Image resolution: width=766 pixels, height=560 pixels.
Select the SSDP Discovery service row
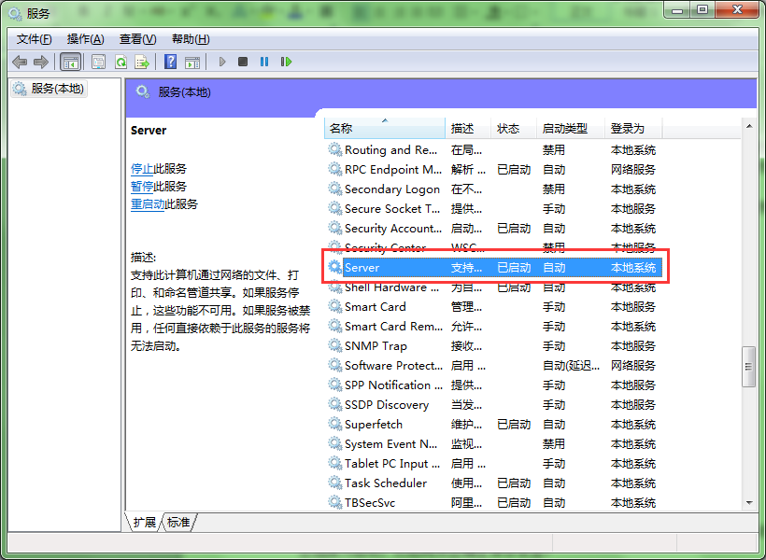point(493,404)
